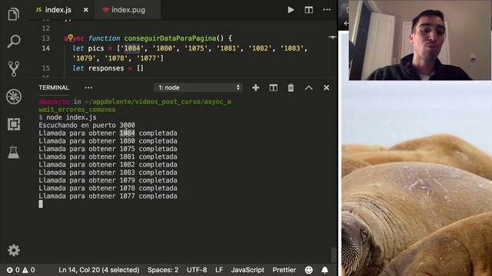The image size is (492, 276).
Task: Open the Extensions view
Action: pyautogui.click(x=14, y=124)
